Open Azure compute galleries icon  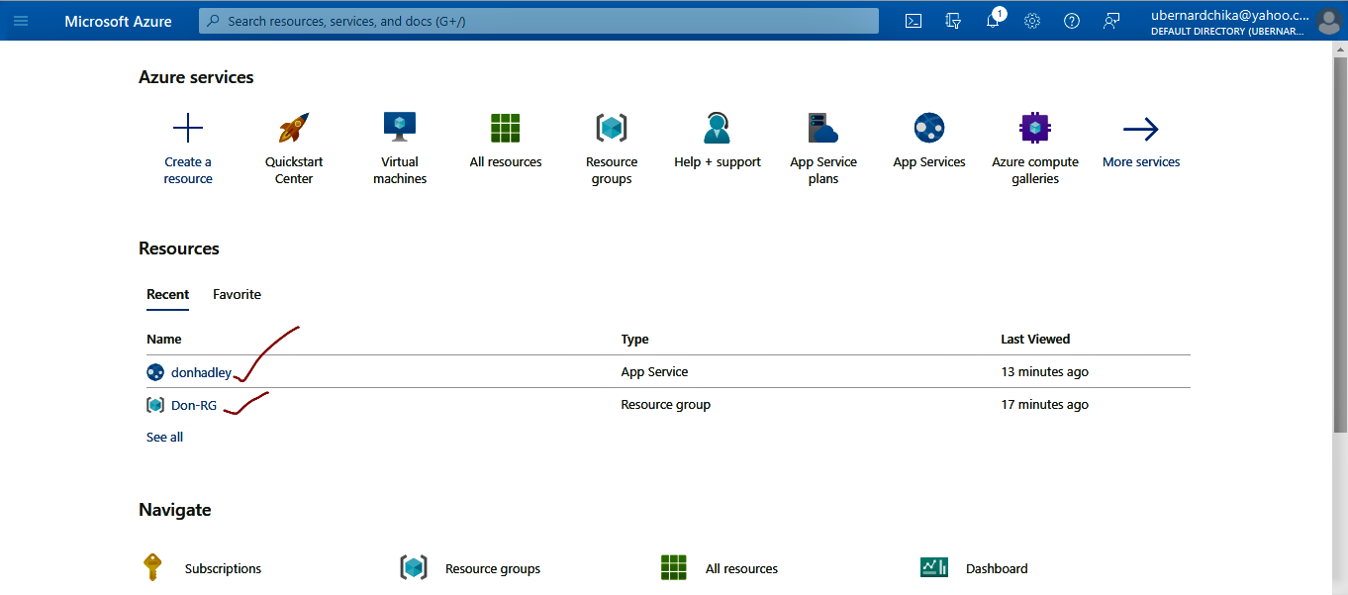click(1035, 128)
